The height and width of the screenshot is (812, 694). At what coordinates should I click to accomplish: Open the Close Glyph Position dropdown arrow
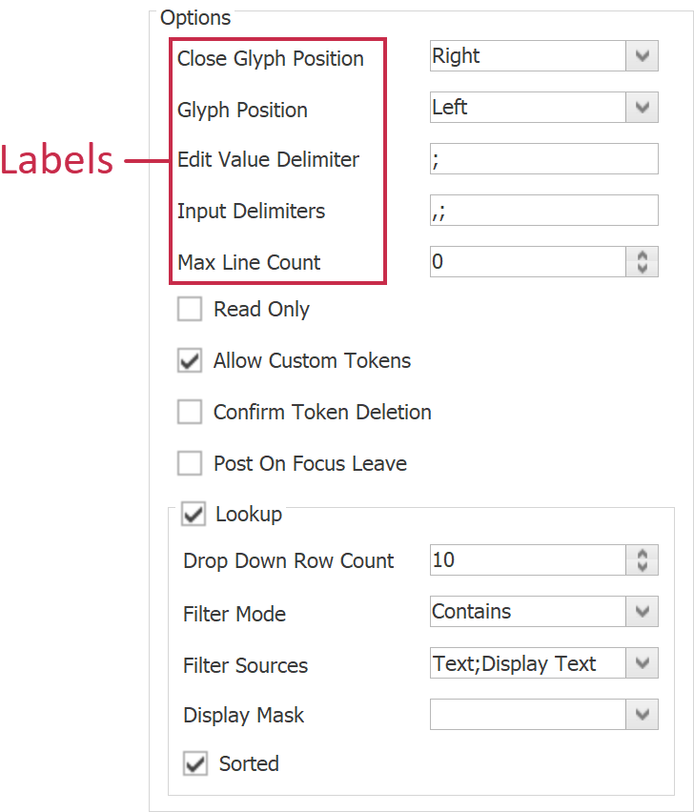(x=642, y=56)
